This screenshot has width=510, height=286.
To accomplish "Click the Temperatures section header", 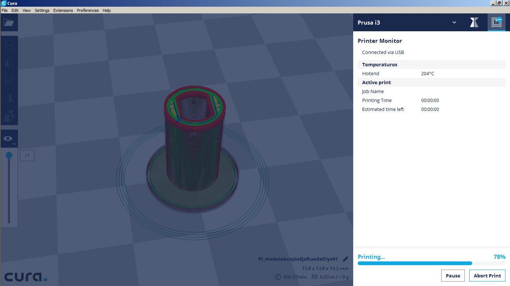I will 432,64.
